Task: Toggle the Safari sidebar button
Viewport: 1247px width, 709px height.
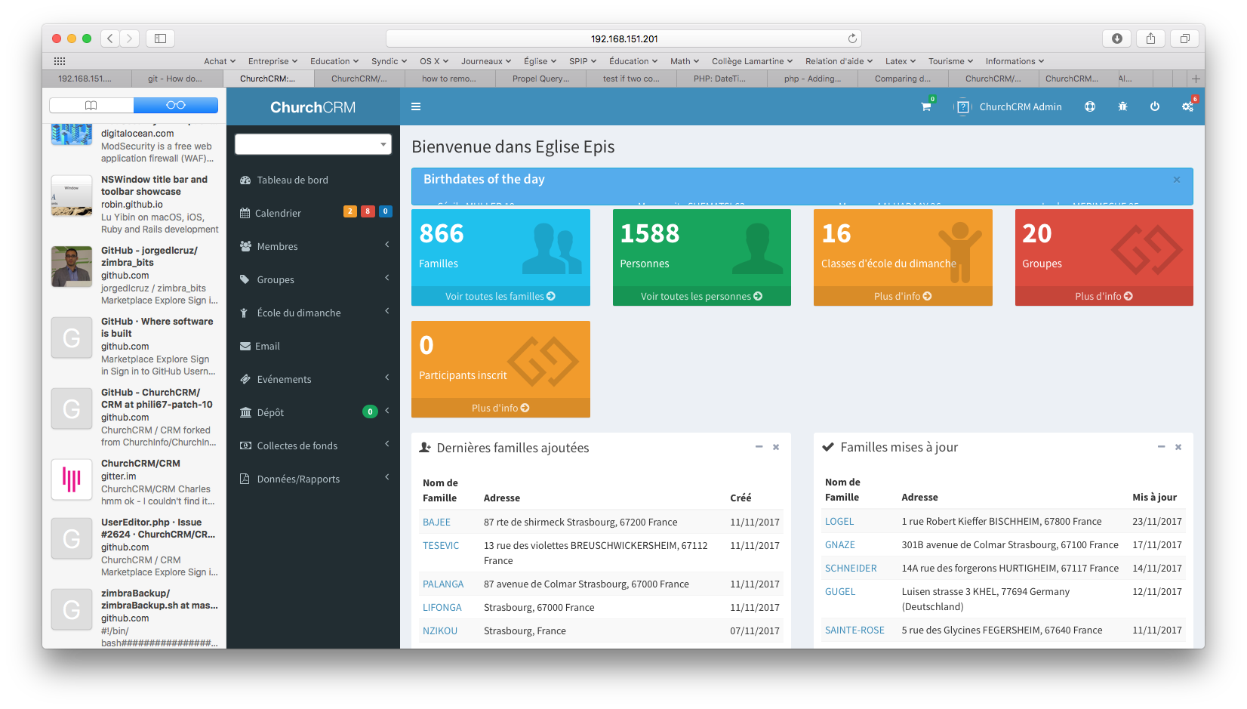Action: 160,38
